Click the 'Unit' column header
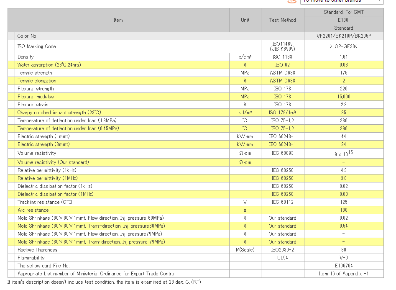The height and width of the screenshot is (290, 396). (245, 20)
